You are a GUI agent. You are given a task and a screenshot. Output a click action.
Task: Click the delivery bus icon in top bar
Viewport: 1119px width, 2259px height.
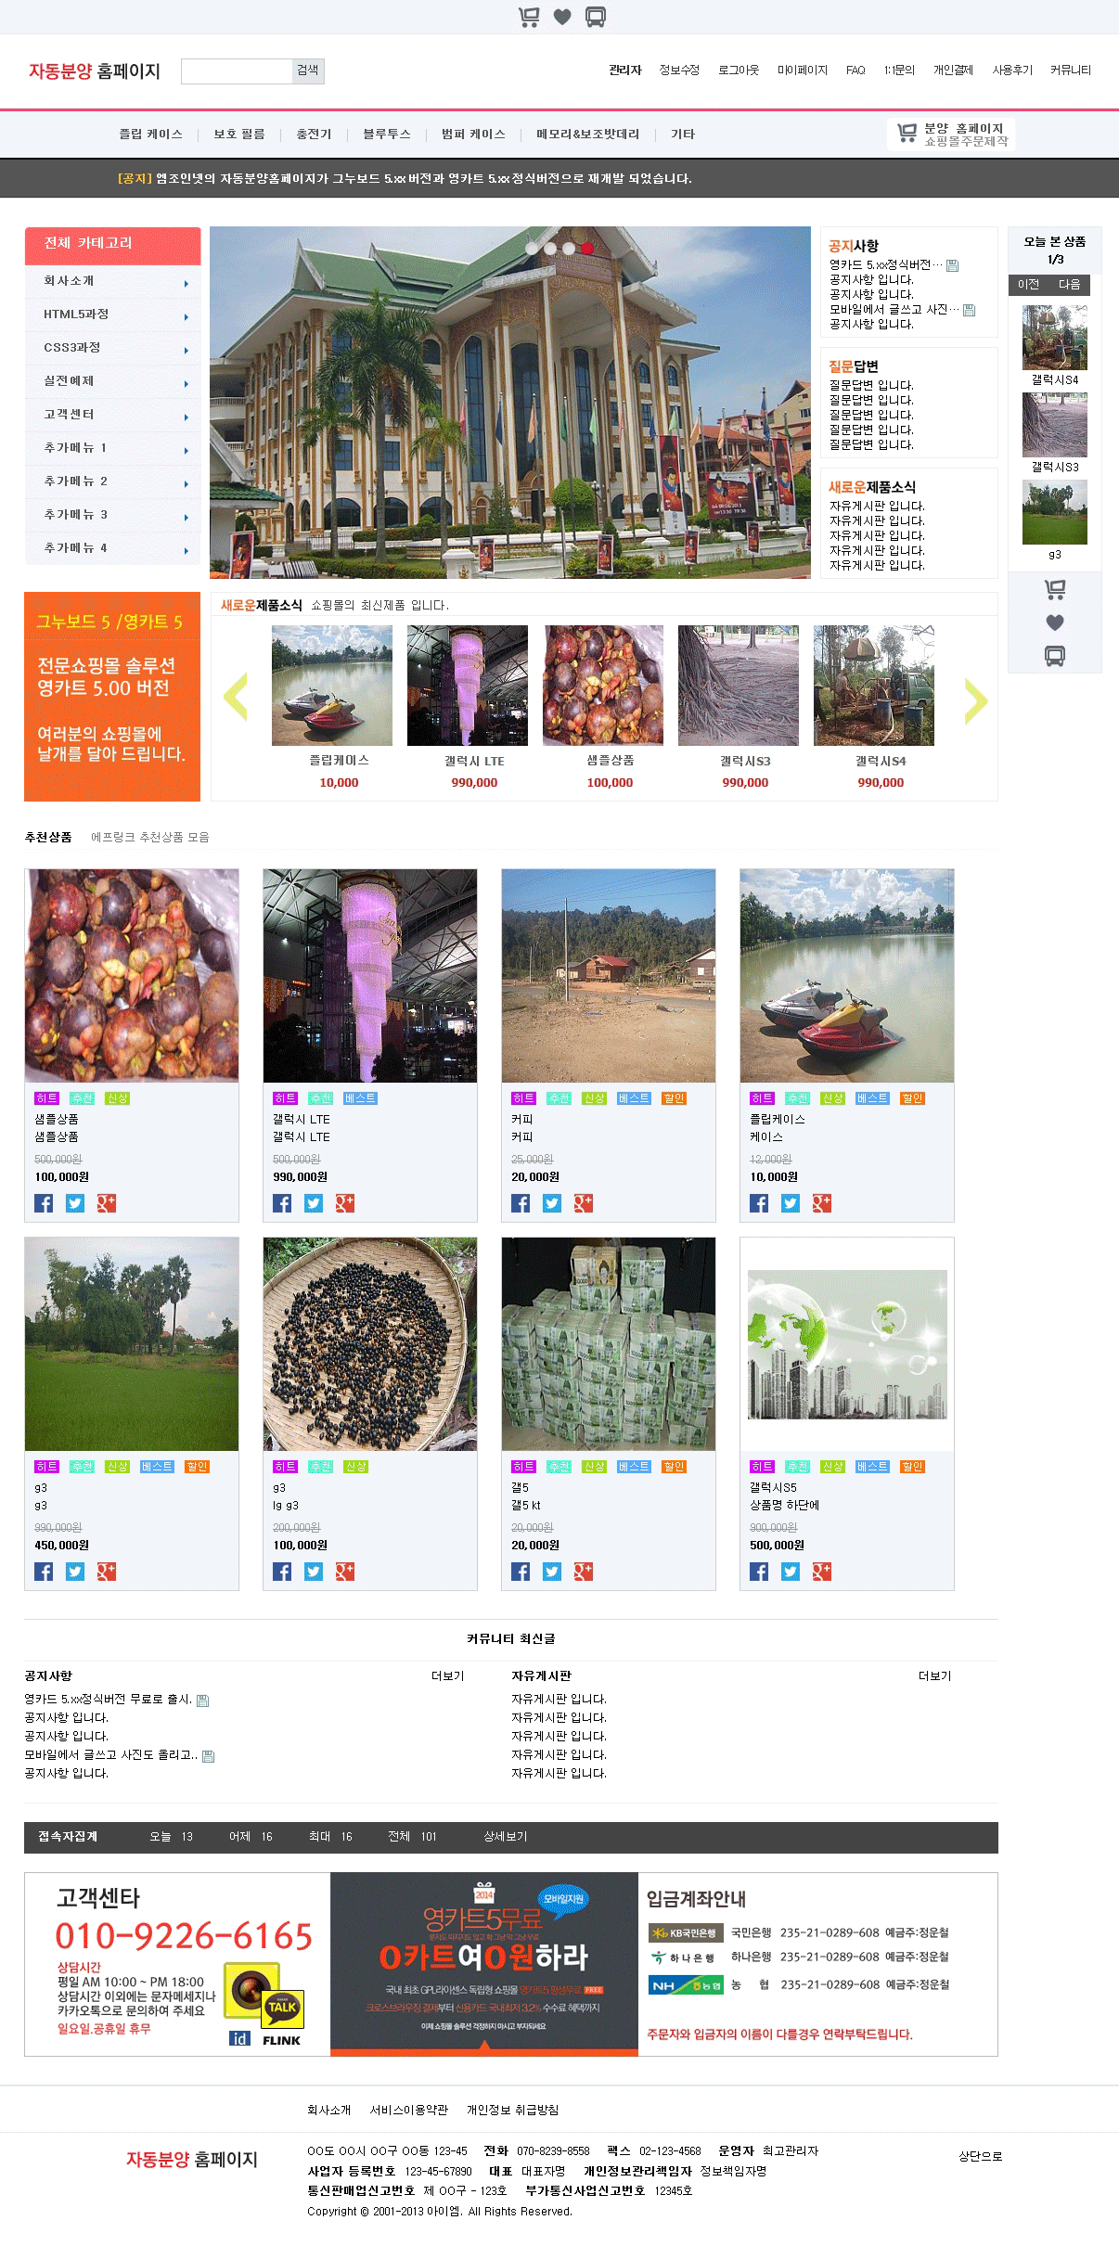click(596, 17)
